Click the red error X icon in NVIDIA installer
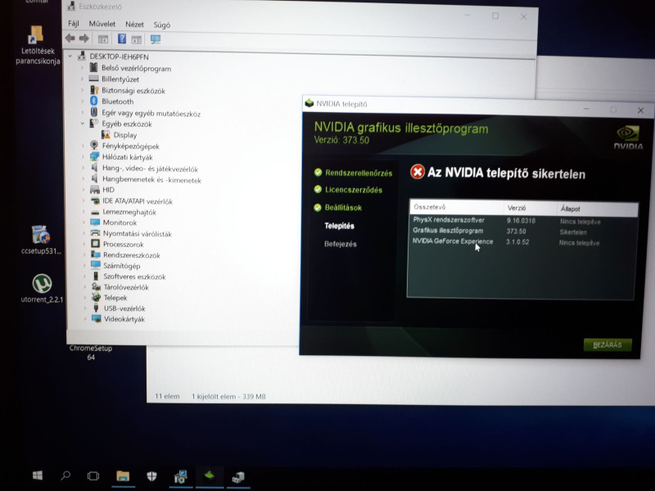Viewport: 655px width, 491px height. pyautogui.click(x=417, y=172)
